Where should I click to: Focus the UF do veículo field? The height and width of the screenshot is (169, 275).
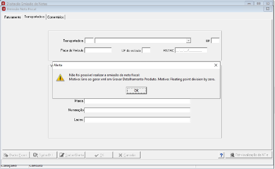pos(146,50)
